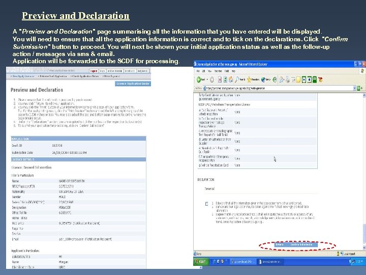
Task: Open the address bar dropdown arrow
Action: pos(354,88)
